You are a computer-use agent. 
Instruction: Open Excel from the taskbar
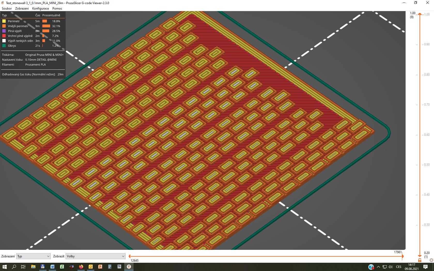coord(62,267)
